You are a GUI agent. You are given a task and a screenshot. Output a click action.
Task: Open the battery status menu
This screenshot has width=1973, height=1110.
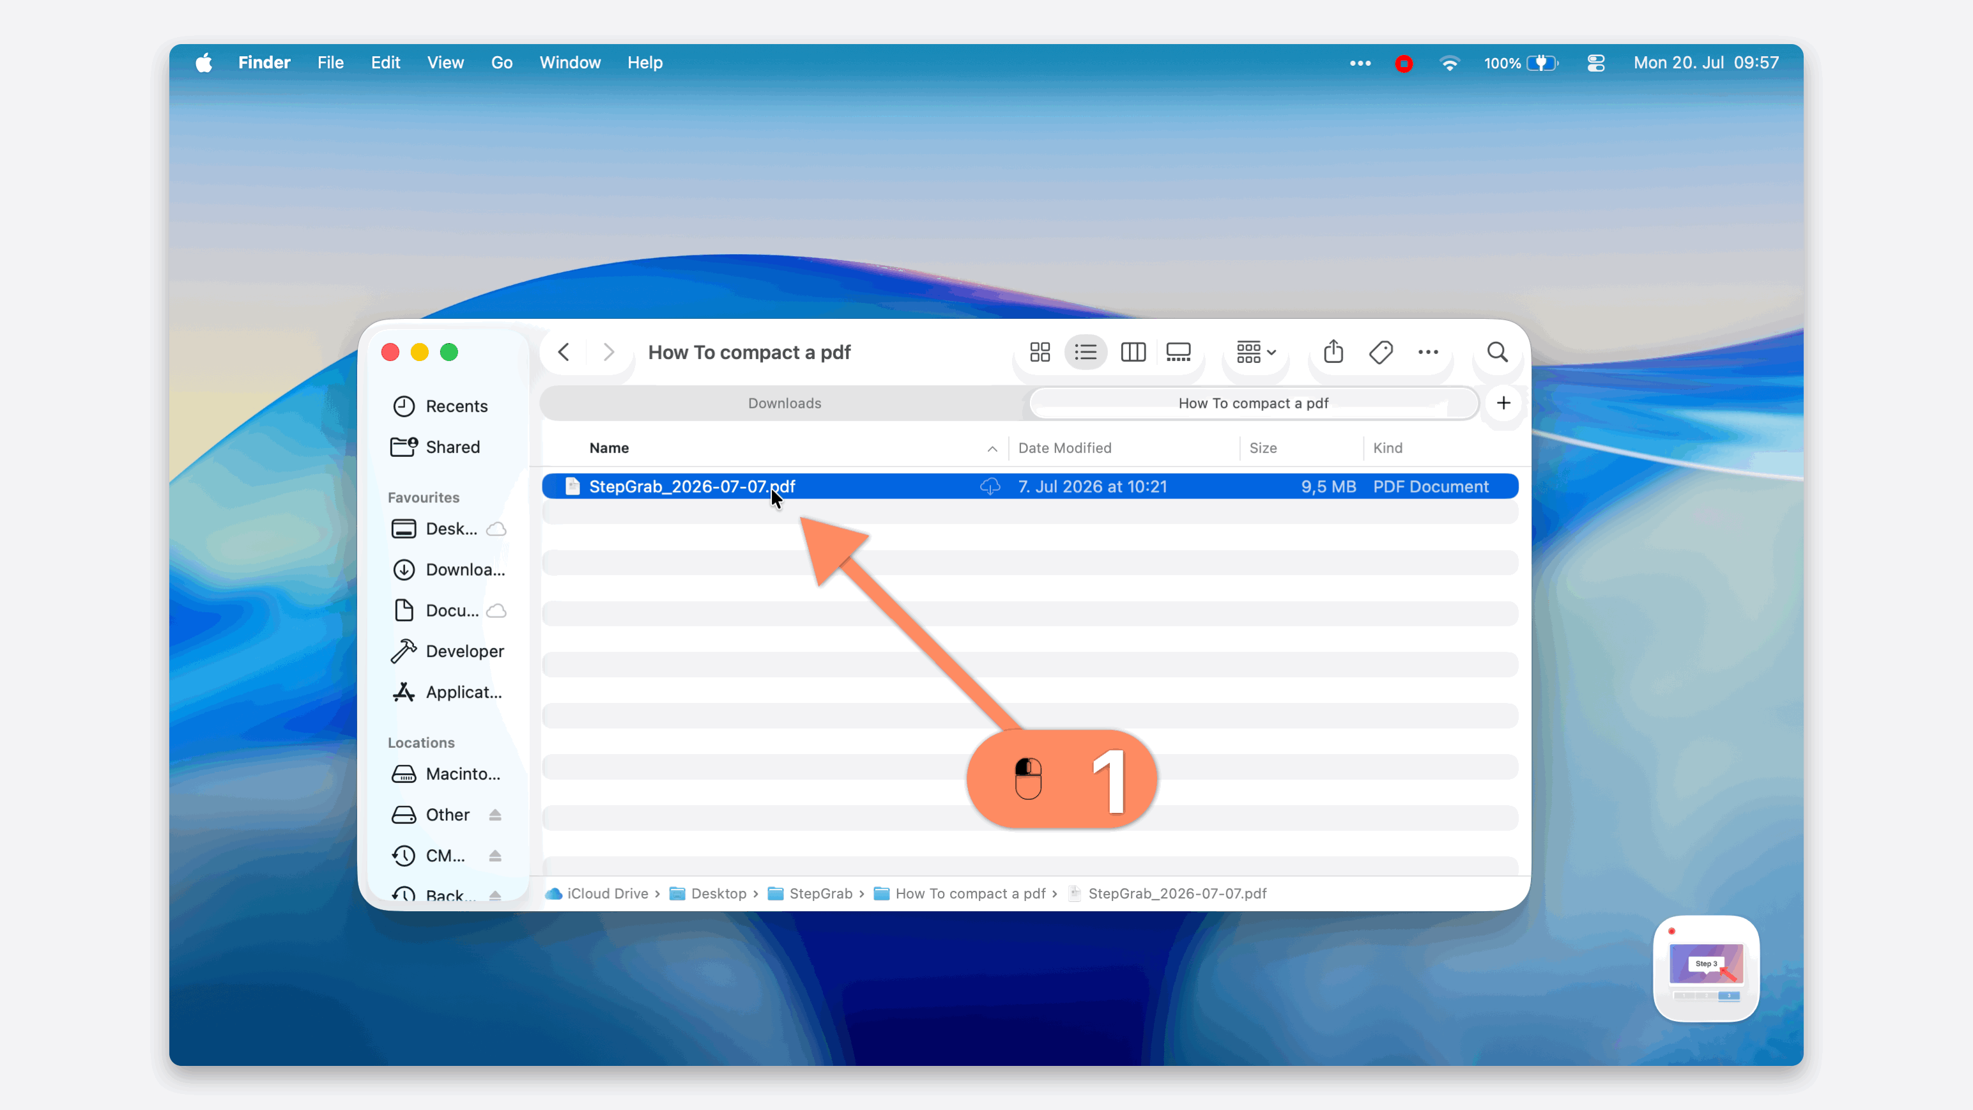1521,63
